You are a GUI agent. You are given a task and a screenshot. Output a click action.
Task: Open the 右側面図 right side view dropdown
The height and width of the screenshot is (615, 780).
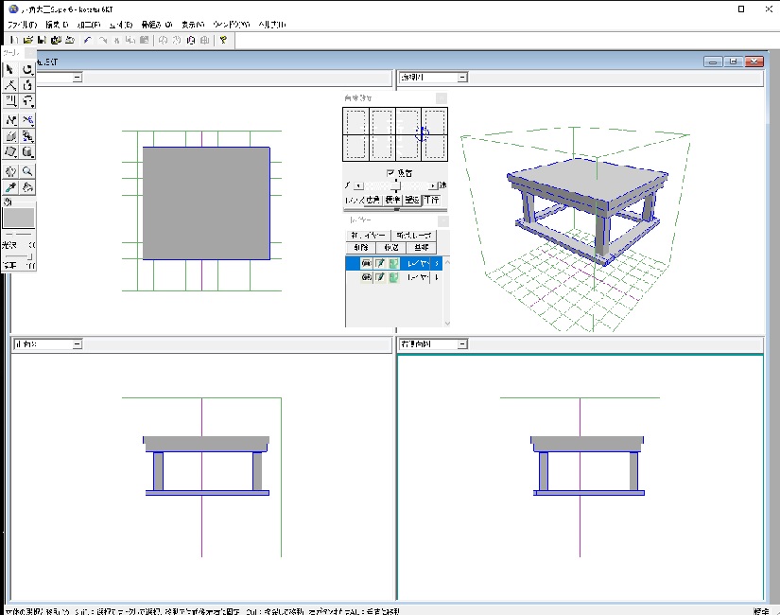pyautogui.click(x=462, y=344)
